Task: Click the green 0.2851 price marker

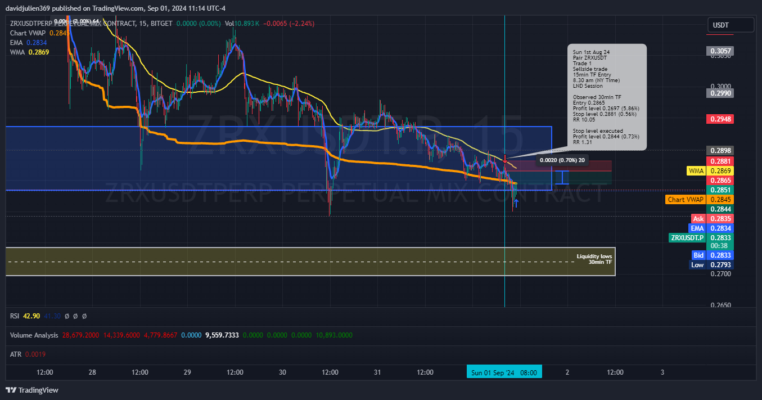Action: coord(720,190)
